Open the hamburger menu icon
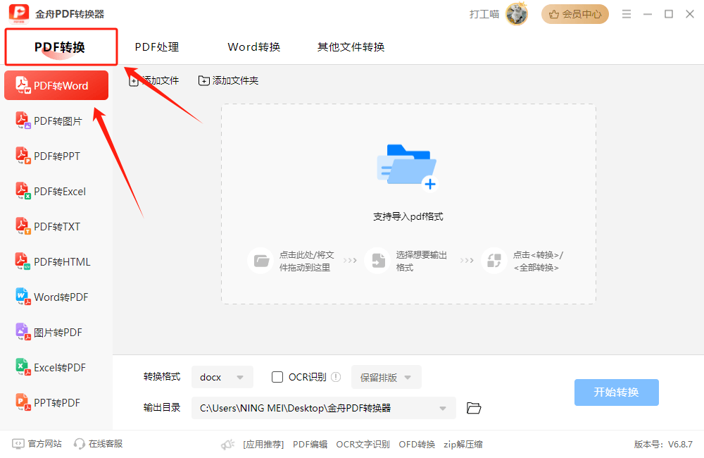The height and width of the screenshot is (458, 704). click(x=627, y=14)
